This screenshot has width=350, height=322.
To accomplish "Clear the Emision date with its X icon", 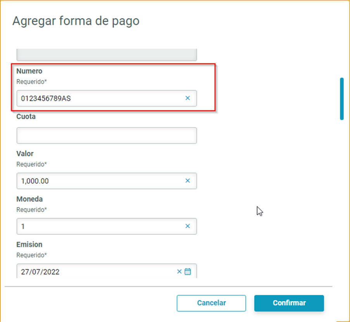I will (179, 272).
